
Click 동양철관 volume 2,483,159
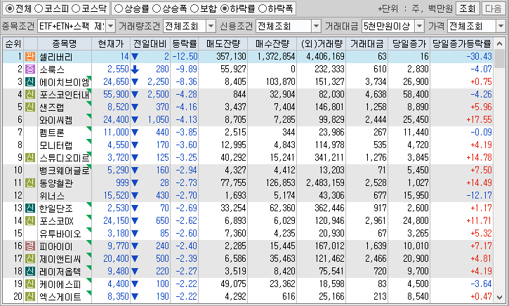(x=325, y=183)
